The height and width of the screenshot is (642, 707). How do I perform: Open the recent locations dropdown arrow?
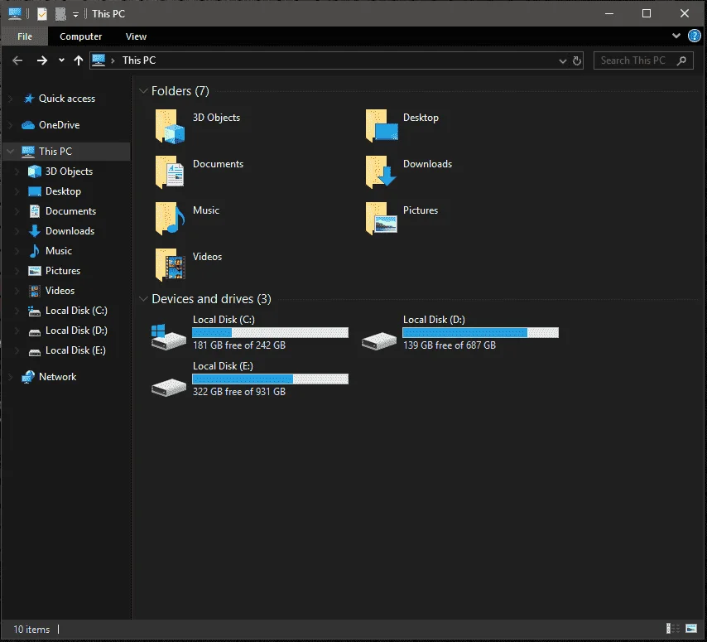coord(61,60)
